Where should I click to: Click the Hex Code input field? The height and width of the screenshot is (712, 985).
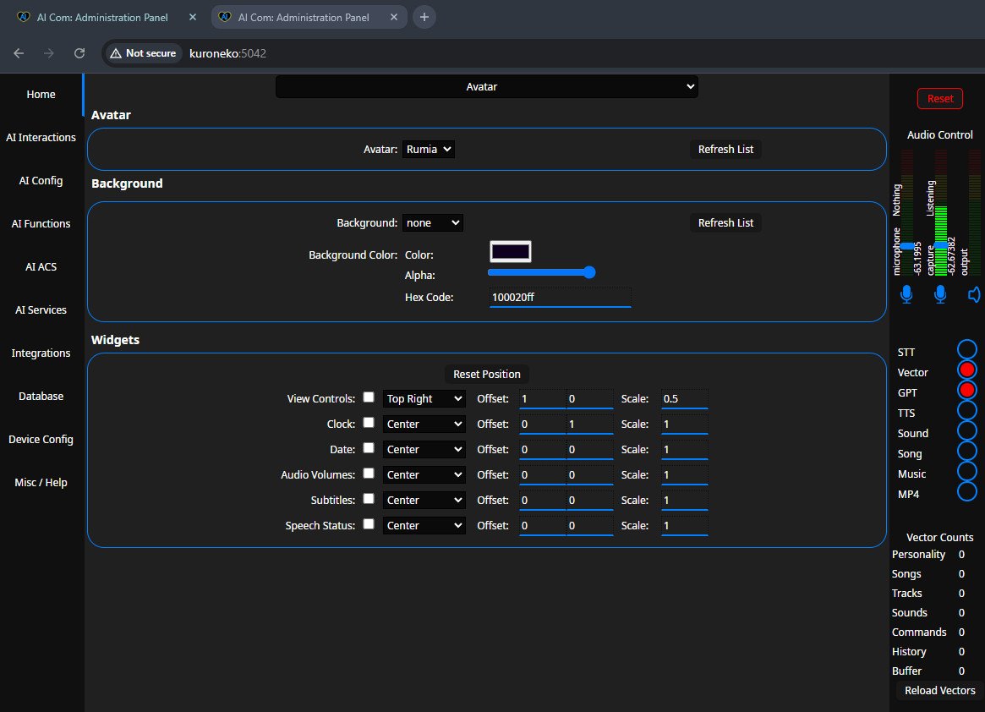(560, 298)
